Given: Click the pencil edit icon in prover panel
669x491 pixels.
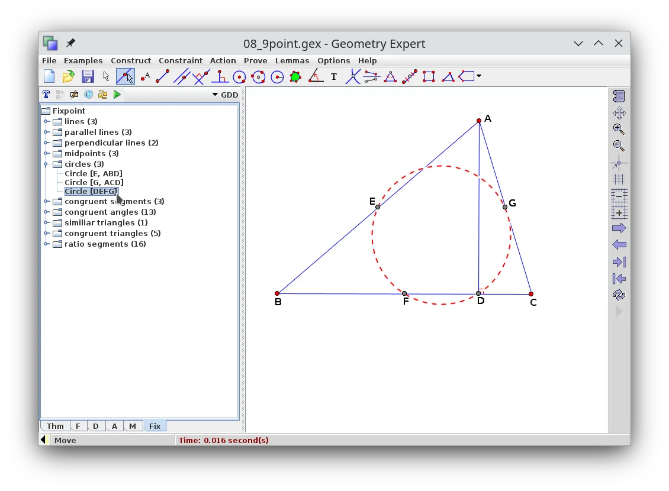Looking at the screenshot, I should [x=74, y=95].
